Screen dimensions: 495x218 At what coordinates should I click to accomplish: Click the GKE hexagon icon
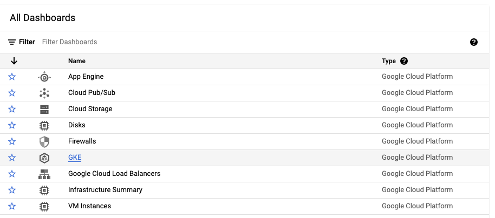(44, 158)
